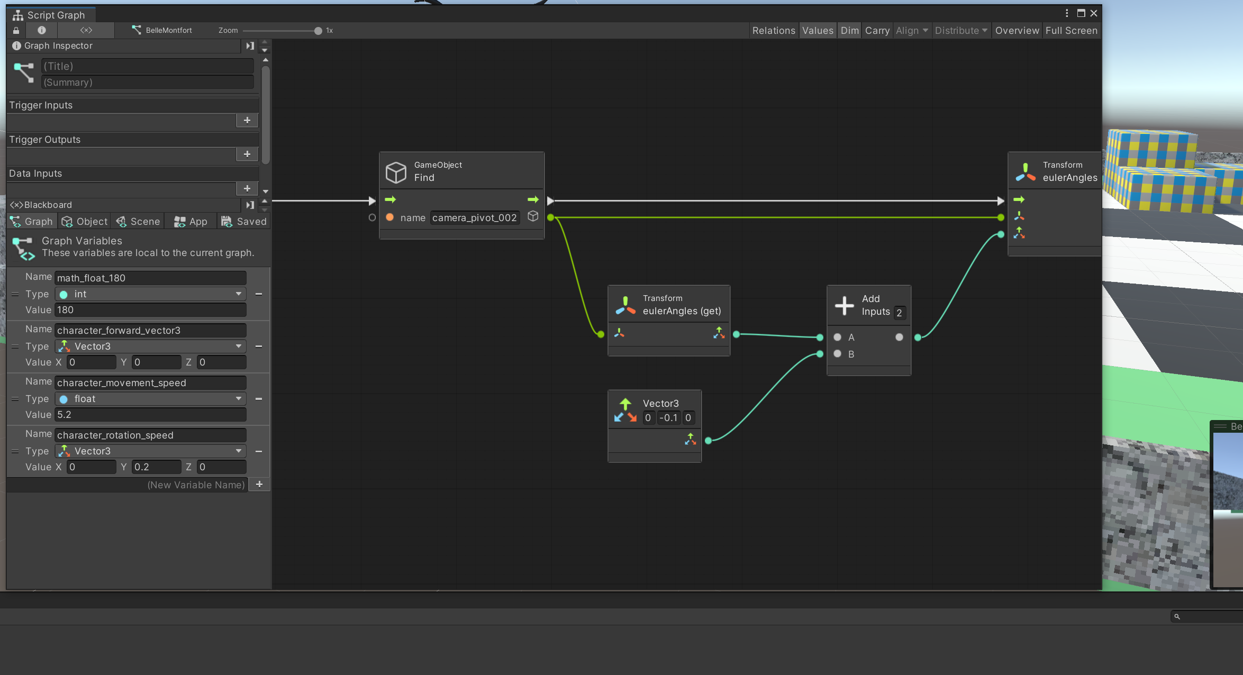Switch to the Scene blackboard tab
1243x675 pixels.
(138, 221)
